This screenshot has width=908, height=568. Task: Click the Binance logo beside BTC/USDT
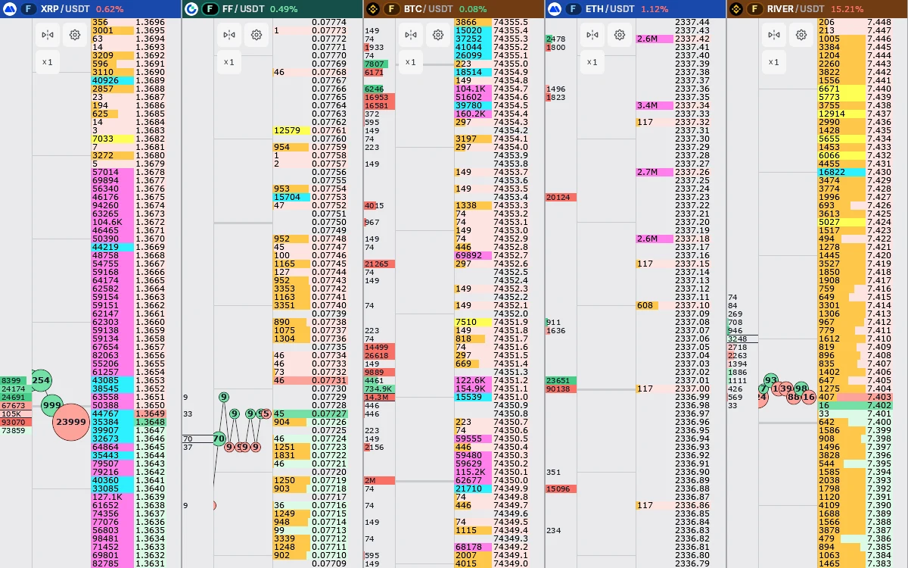click(x=373, y=9)
